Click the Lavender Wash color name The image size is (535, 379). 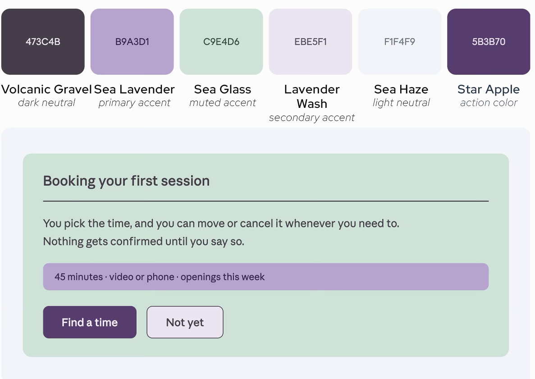(312, 96)
